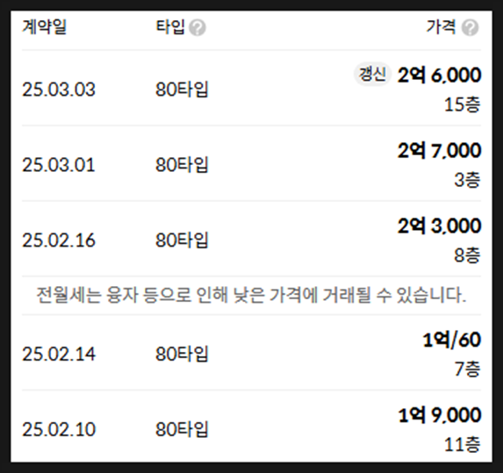503x473 pixels.
Task: Click the 1억/60 monthly rent price
Action: coord(452,340)
